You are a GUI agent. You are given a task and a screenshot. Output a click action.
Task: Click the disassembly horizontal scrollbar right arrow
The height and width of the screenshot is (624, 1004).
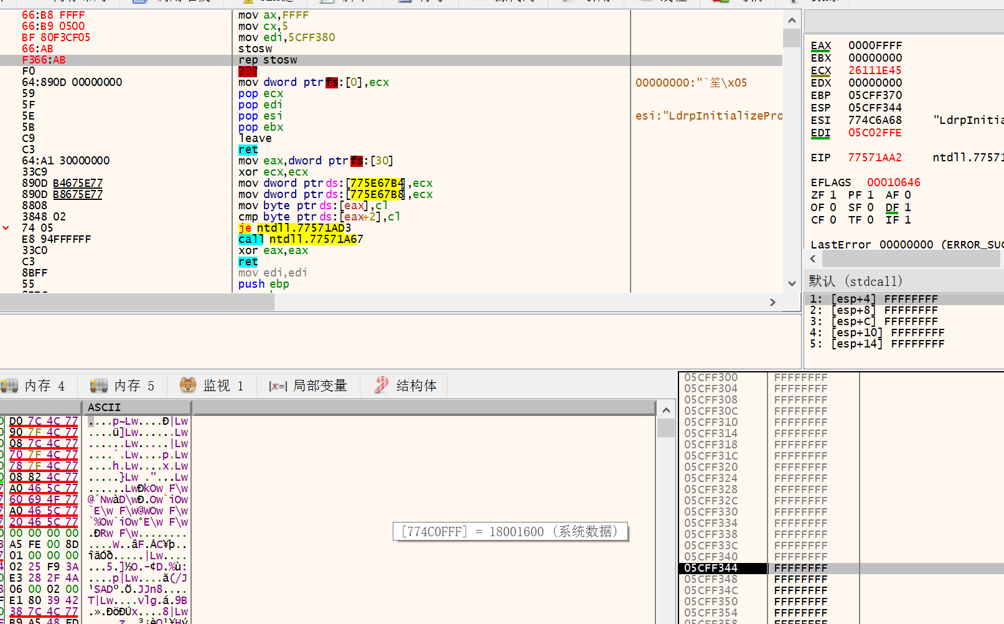(772, 302)
